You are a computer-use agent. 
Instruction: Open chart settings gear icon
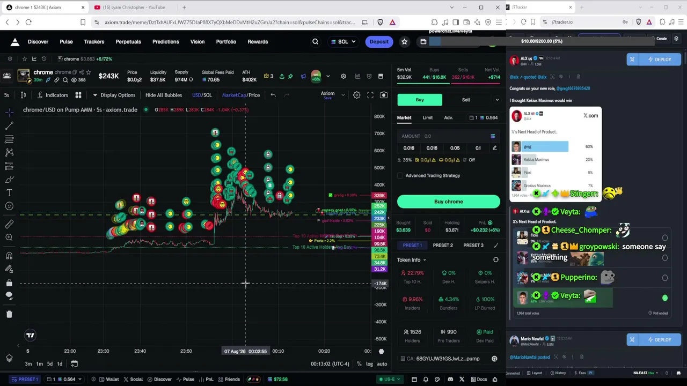pos(356,95)
